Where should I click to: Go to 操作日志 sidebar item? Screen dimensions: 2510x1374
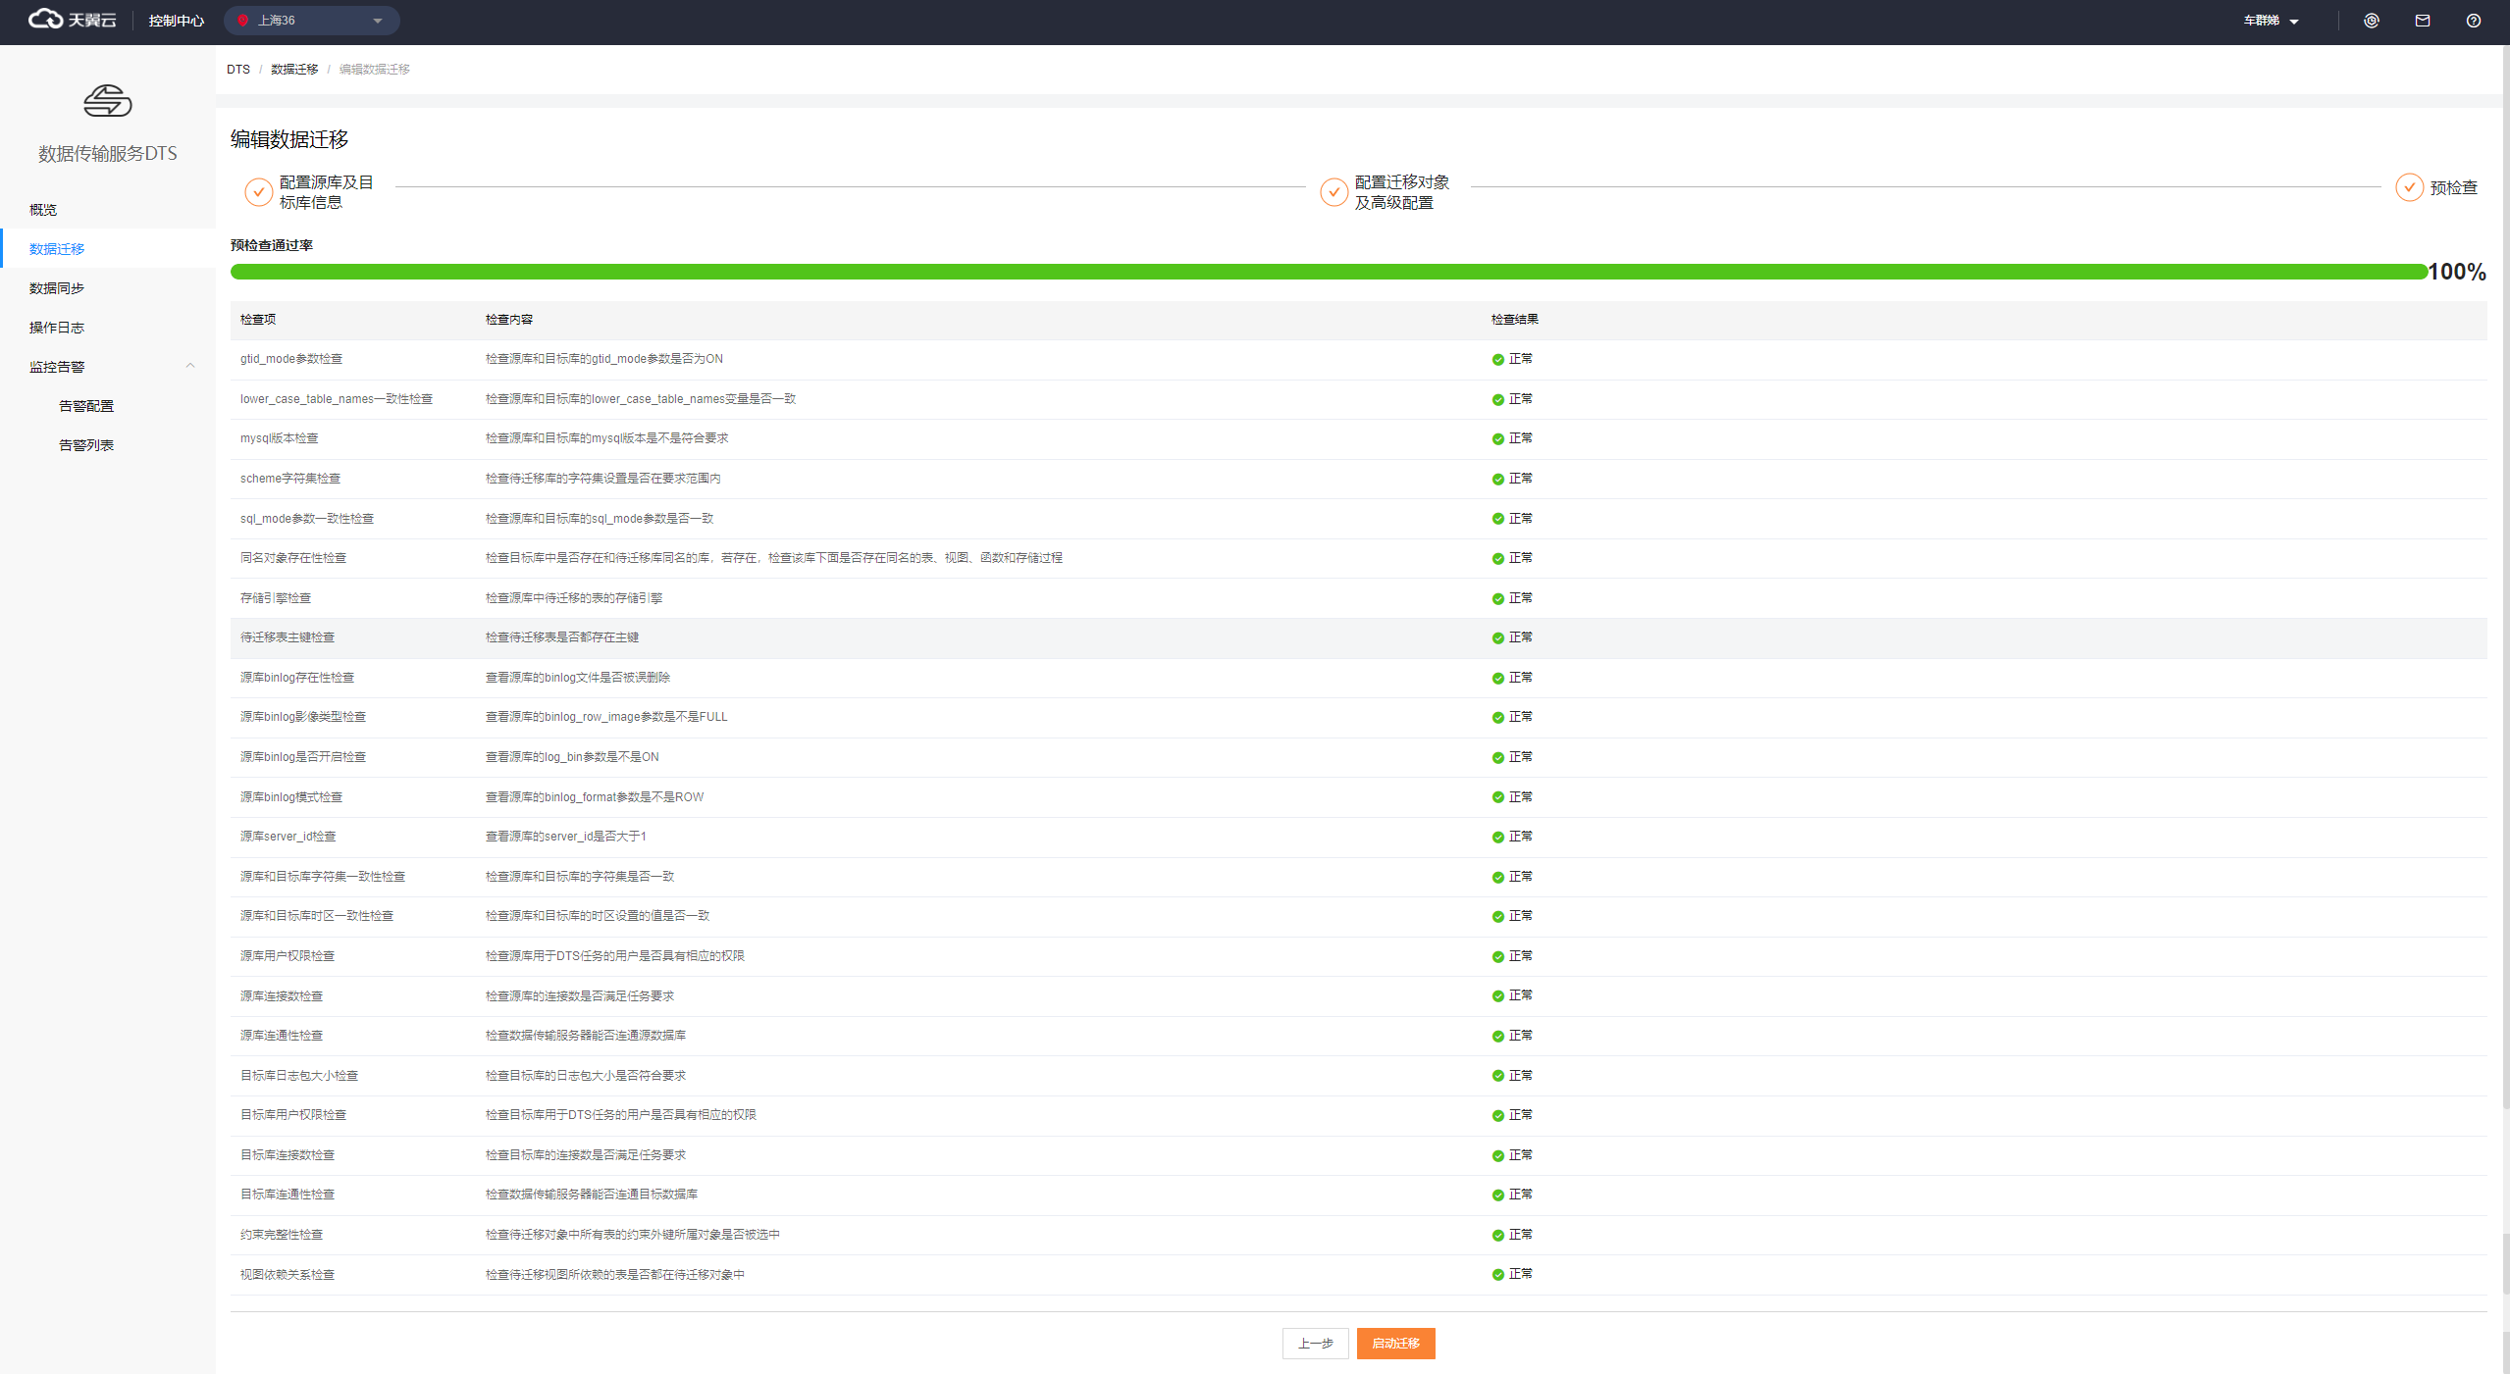coord(57,328)
